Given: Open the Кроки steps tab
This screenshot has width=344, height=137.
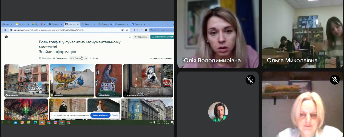Looking at the screenshot, I should pos(94,58).
